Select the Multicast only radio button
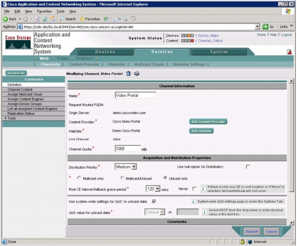The height and width of the screenshot is (246, 297). tap(79, 178)
